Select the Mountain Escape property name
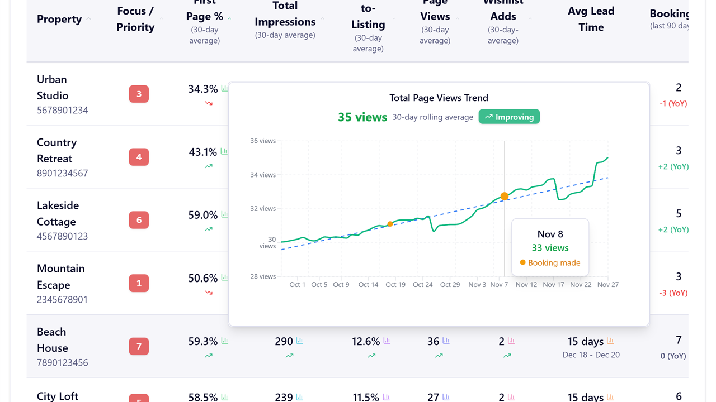The height and width of the screenshot is (402, 716). (61, 276)
